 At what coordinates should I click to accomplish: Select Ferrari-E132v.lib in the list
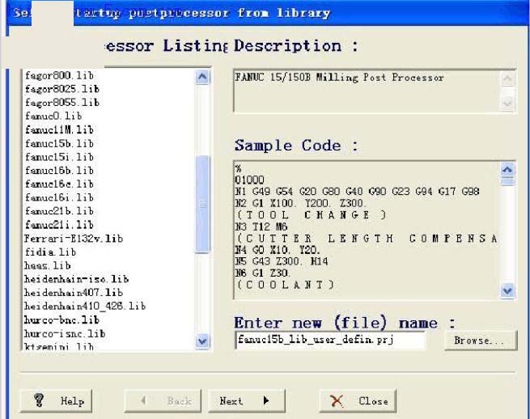pyautogui.click(x=74, y=239)
